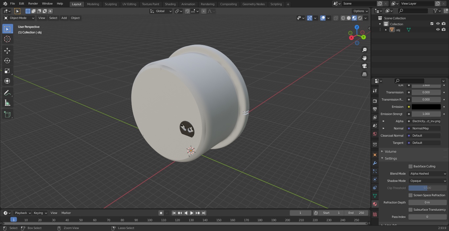Screen dimensions: 449x231
Task: Click the viewport zoom magnifier icon
Action: [364, 50]
